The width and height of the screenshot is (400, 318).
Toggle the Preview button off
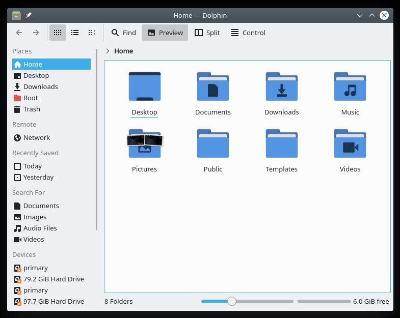pos(165,33)
